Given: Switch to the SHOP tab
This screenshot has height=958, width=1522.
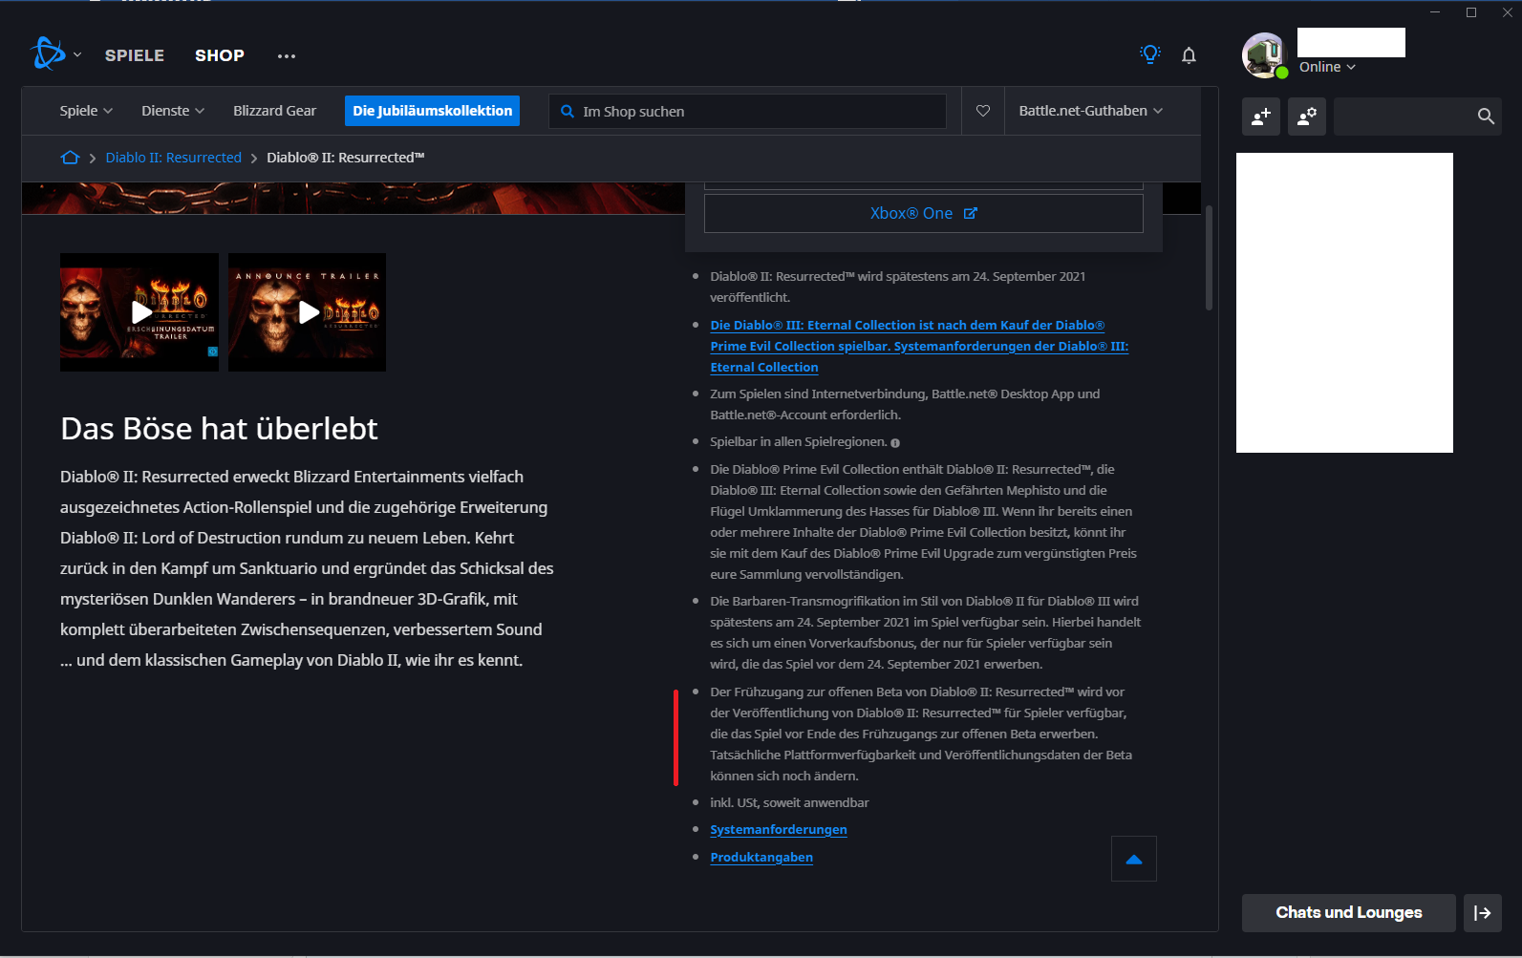Looking at the screenshot, I should pos(220,55).
